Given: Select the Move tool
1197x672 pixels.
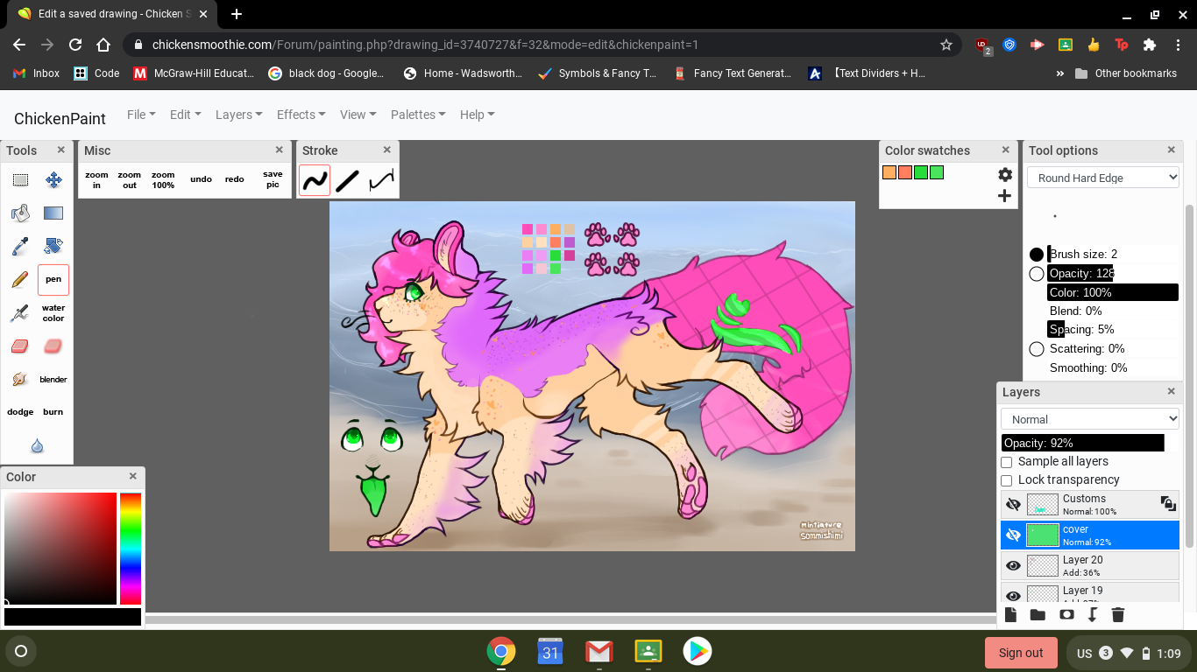Looking at the screenshot, I should pos(53,180).
